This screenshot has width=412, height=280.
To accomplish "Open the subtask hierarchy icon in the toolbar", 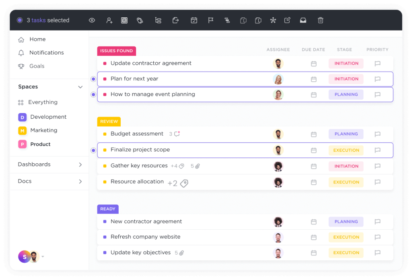I will [158, 20].
